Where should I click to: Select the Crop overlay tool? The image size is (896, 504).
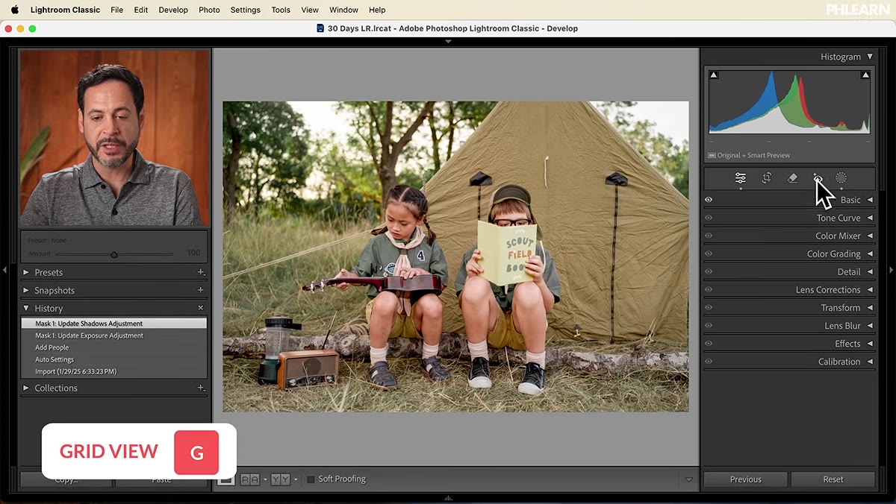point(767,178)
